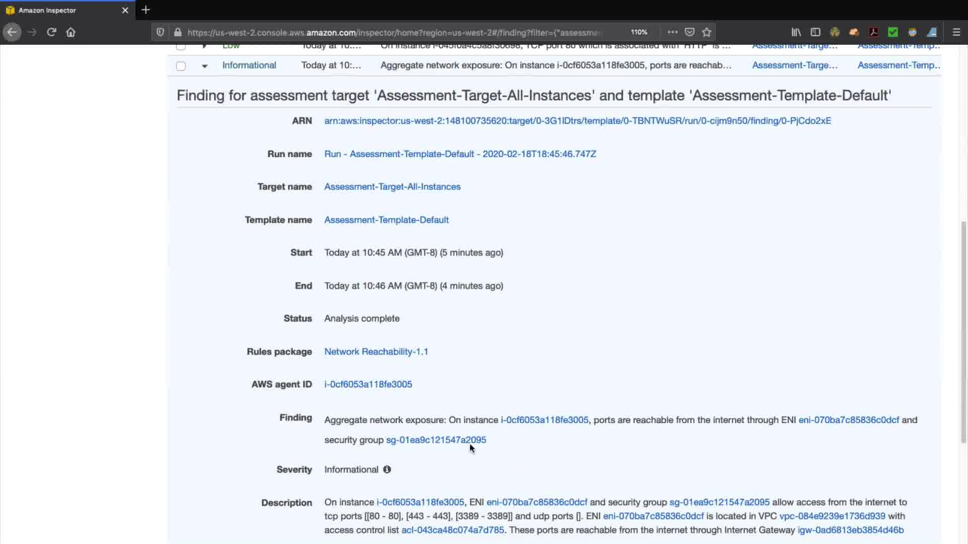Check the Low finding row checkbox
This screenshot has width=968, height=544.
181,47
